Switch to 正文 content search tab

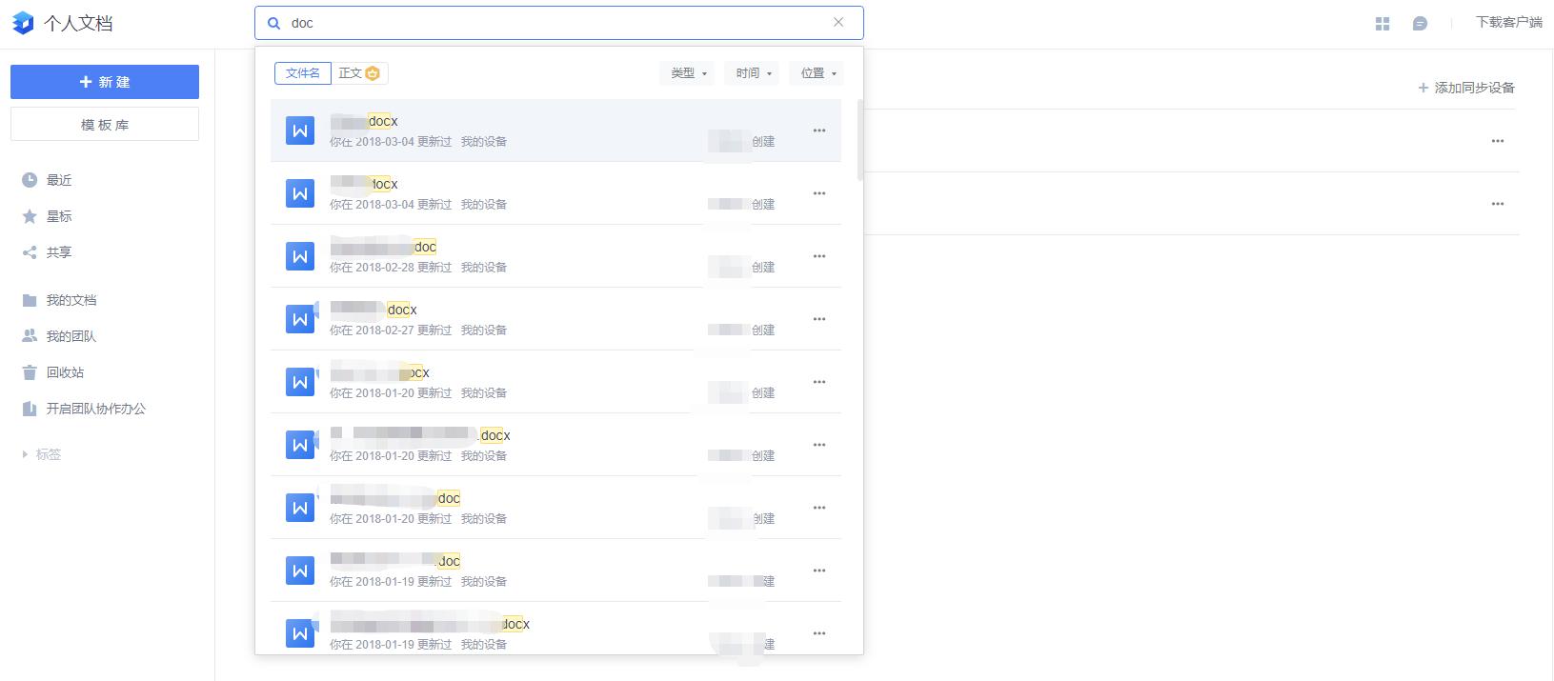point(358,73)
